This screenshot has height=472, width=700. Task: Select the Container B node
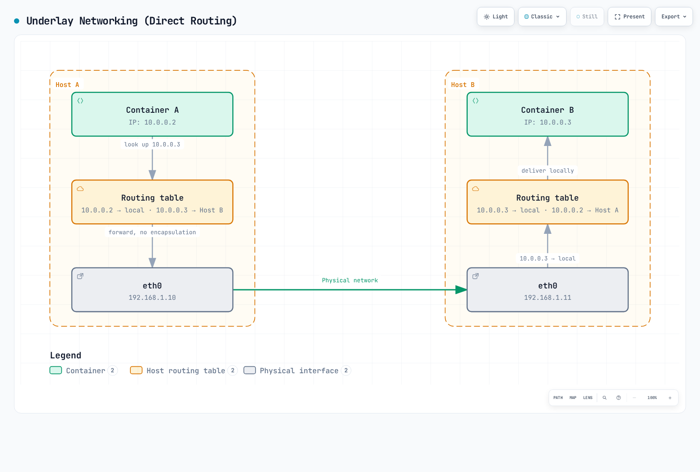click(548, 115)
